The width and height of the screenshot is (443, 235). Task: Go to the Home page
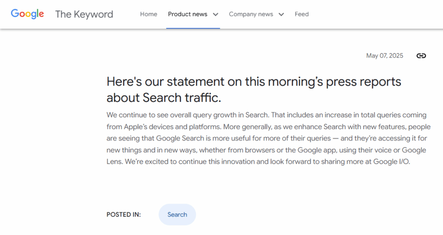pyautogui.click(x=148, y=14)
